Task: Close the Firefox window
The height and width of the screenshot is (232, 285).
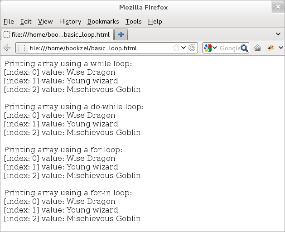Action: pos(278,7)
